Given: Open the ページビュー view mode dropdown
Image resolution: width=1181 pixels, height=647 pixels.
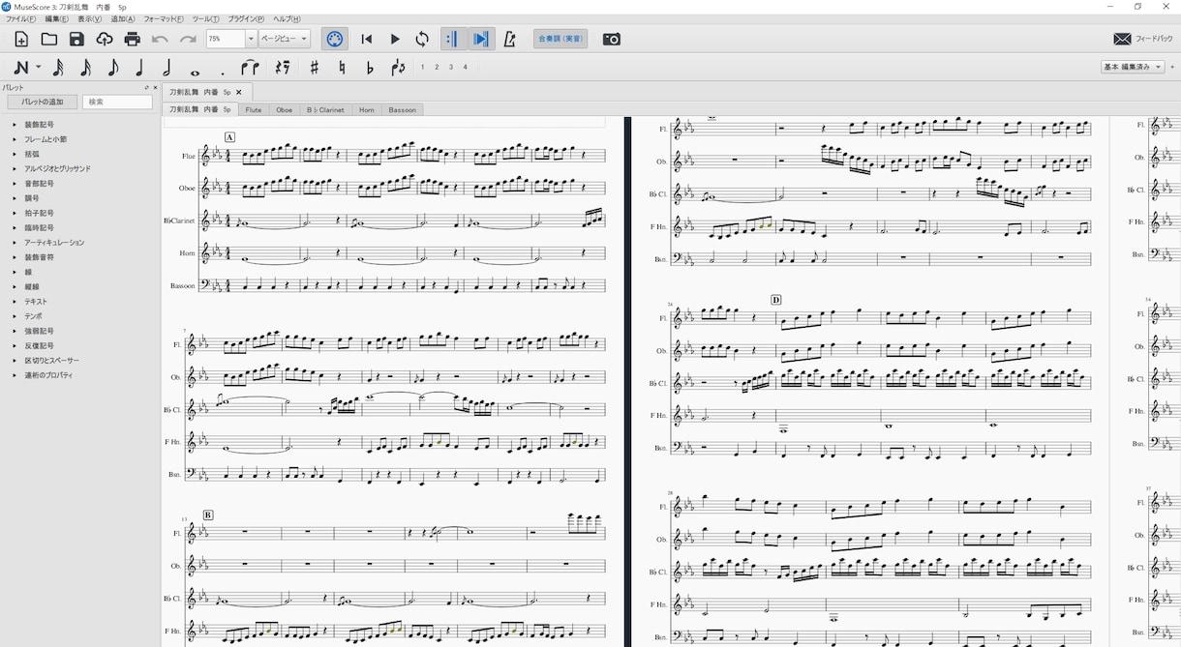Looking at the screenshot, I should (285, 40).
